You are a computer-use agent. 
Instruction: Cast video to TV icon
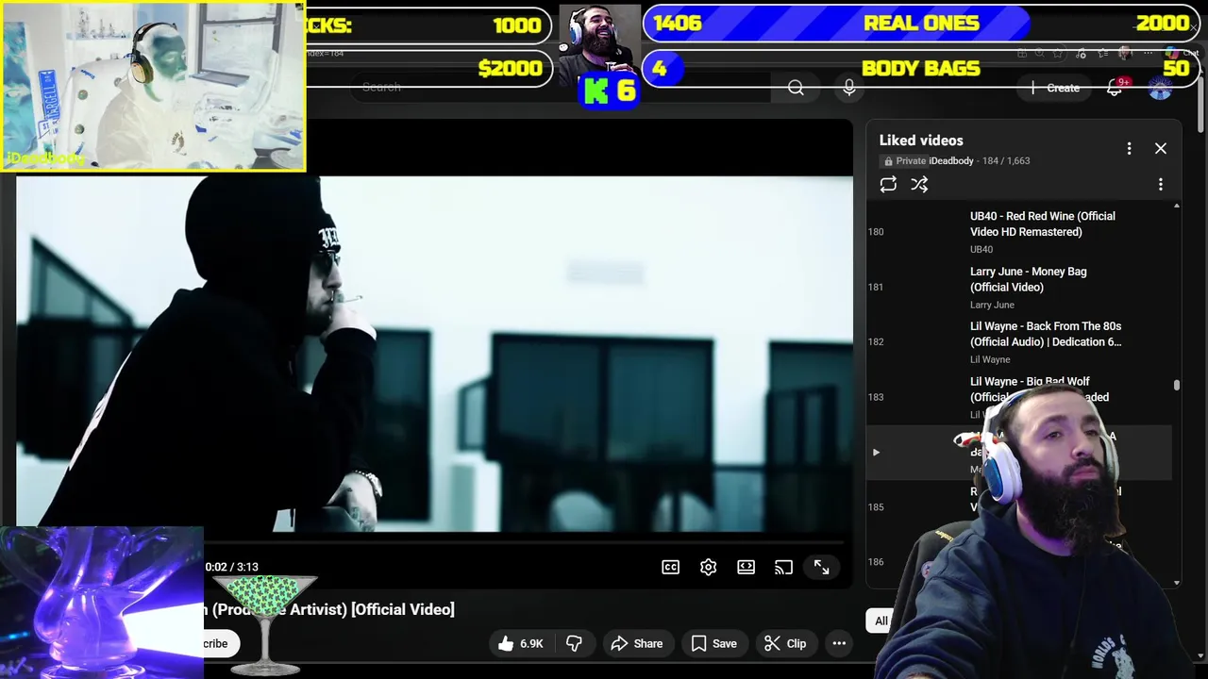[783, 567]
